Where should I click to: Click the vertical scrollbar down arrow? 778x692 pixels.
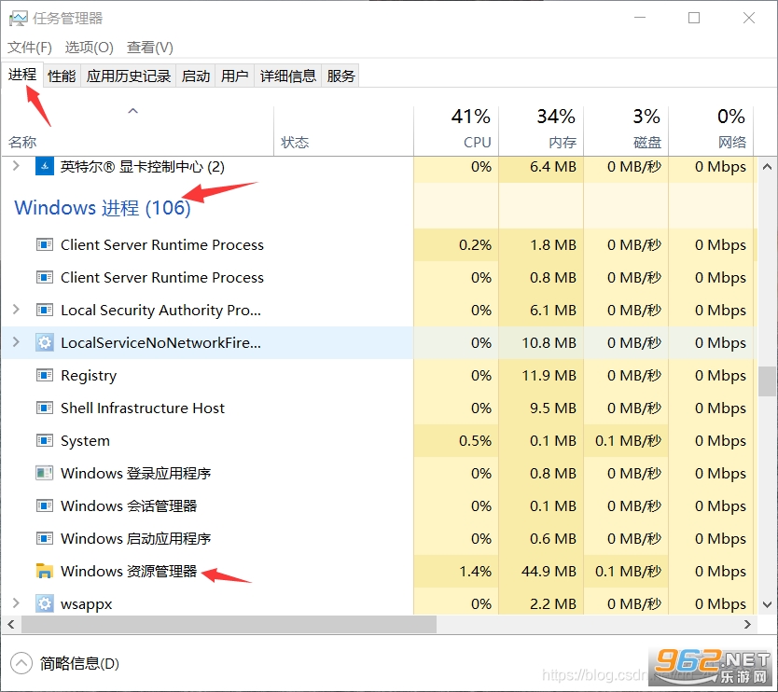[x=767, y=604]
